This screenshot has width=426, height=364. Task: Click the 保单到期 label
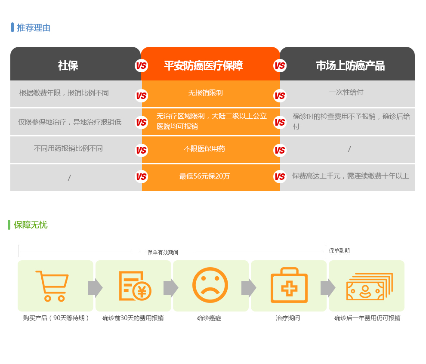[340, 251]
